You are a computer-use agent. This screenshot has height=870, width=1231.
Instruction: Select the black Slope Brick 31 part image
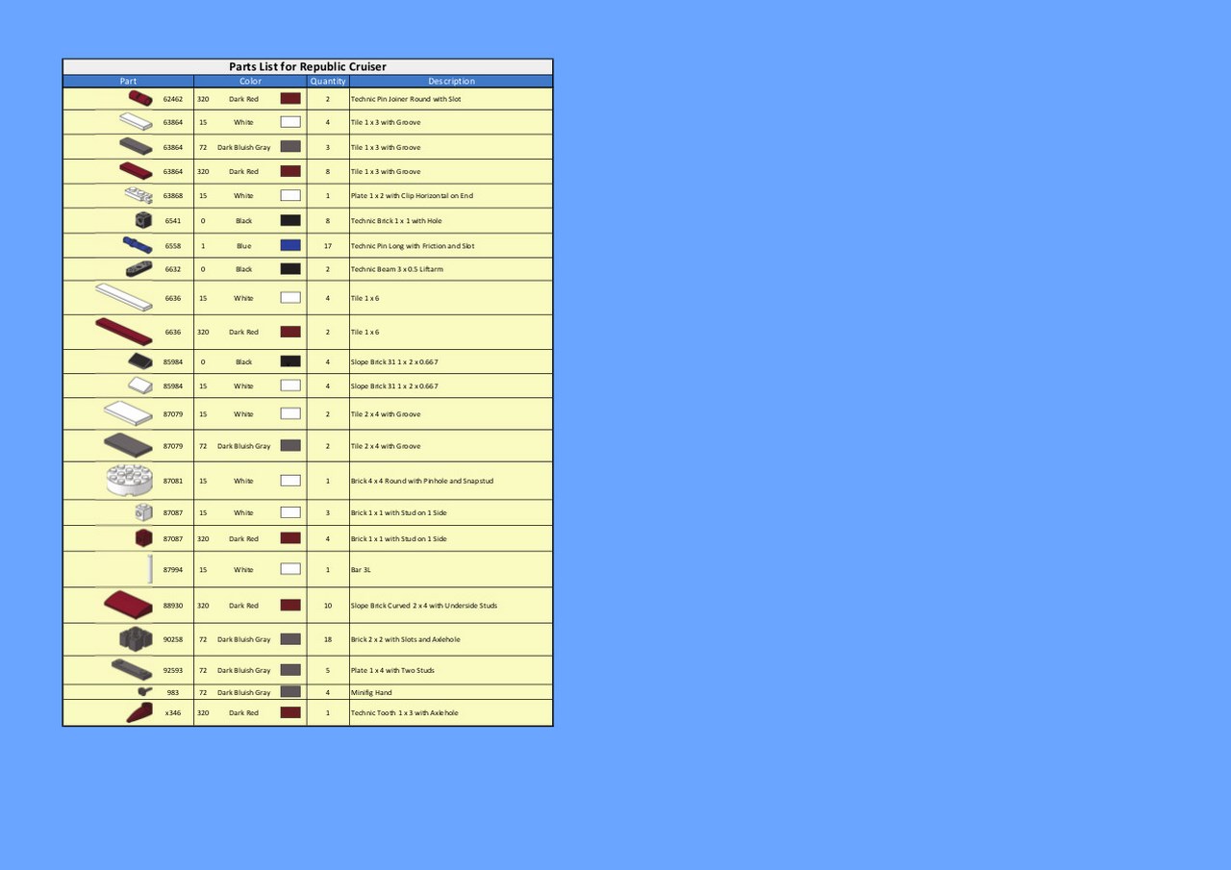140,361
